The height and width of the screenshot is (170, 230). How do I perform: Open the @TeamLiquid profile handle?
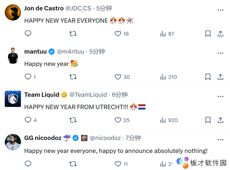[88, 95]
